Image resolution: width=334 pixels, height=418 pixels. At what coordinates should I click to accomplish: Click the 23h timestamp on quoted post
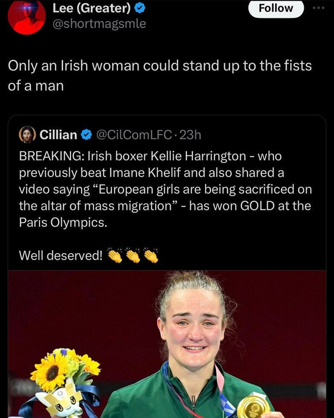tap(190, 135)
